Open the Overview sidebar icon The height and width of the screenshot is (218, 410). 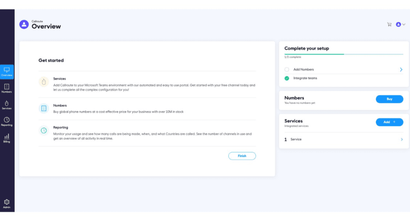pyautogui.click(x=7, y=71)
